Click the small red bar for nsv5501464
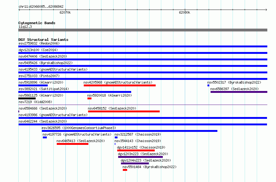The image size is (276, 182). [x=125, y=170]
